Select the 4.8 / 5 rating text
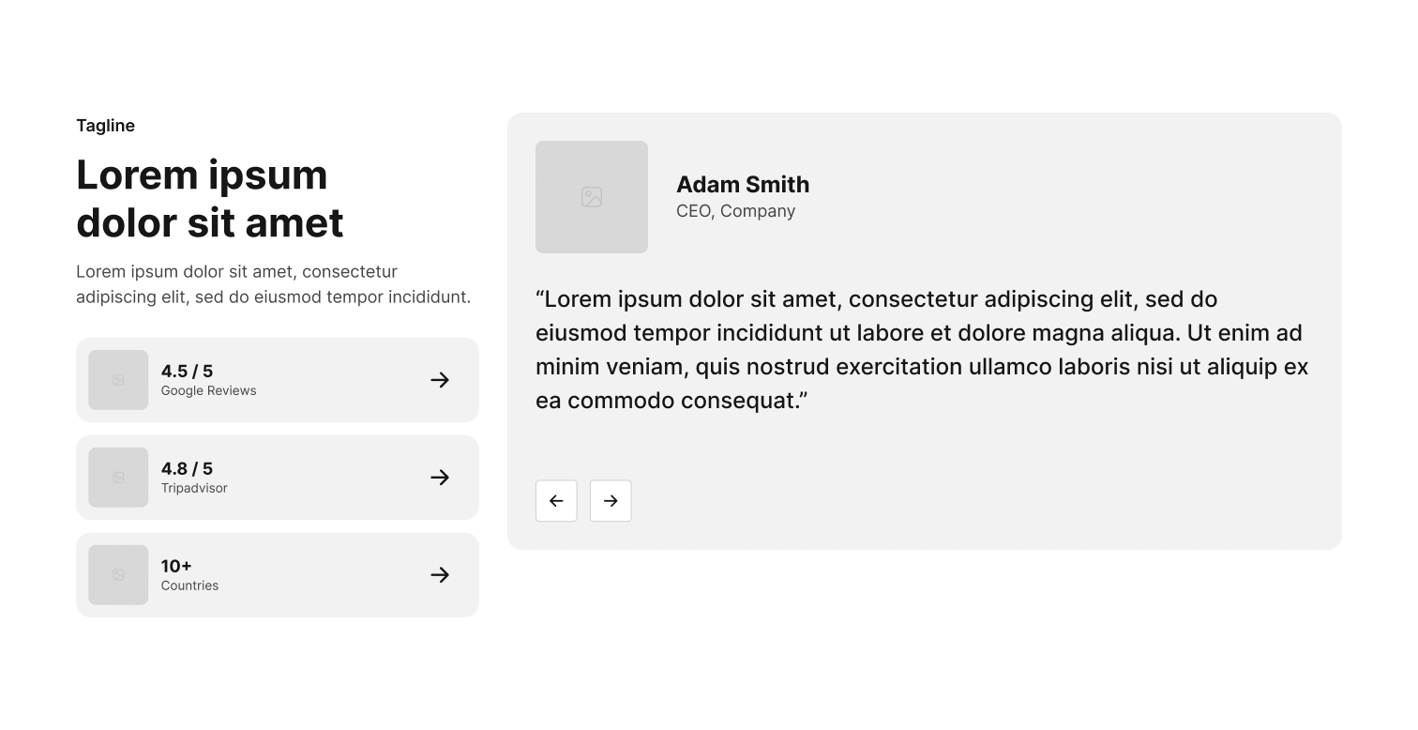 187,468
